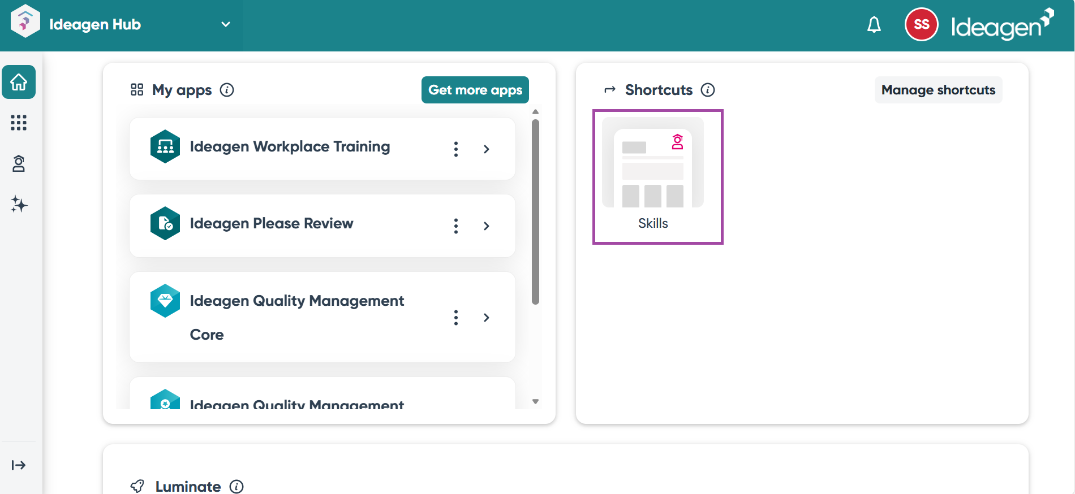Click the info icon beside Luminate
This screenshot has width=1075, height=494.
click(236, 486)
